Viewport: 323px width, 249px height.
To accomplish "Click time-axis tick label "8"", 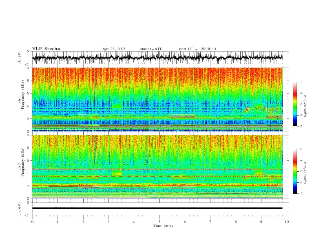I will click(236, 222).
